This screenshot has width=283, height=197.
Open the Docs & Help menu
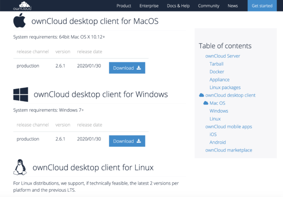pyautogui.click(x=178, y=6)
